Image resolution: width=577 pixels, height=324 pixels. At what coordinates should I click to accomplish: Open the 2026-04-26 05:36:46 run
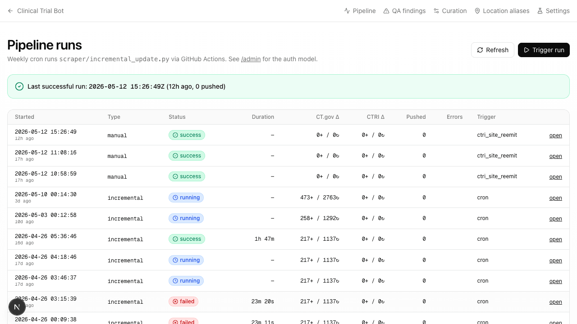click(555, 239)
